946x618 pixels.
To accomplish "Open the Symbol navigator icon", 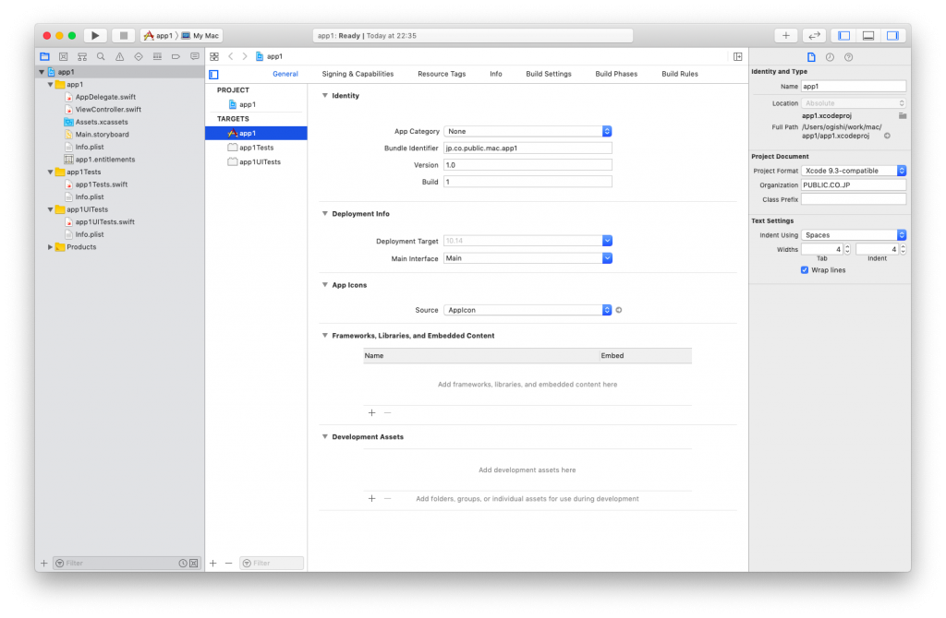I will 82,56.
